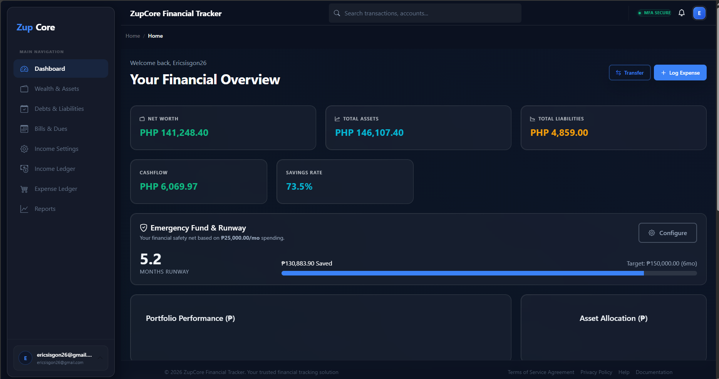Open Reports chart icon
Image resolution: width=719 pixels, height=379 pixels.
click(x=24, y=209)
